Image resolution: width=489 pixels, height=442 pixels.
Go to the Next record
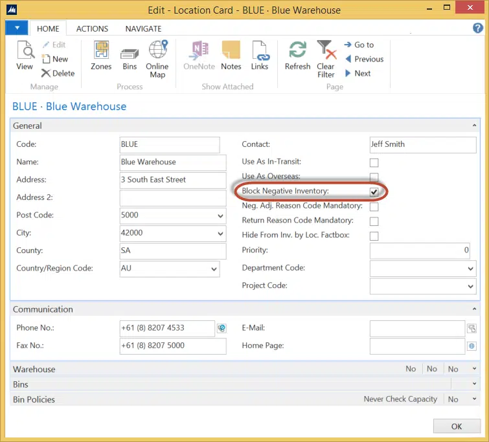coord(358,73)
